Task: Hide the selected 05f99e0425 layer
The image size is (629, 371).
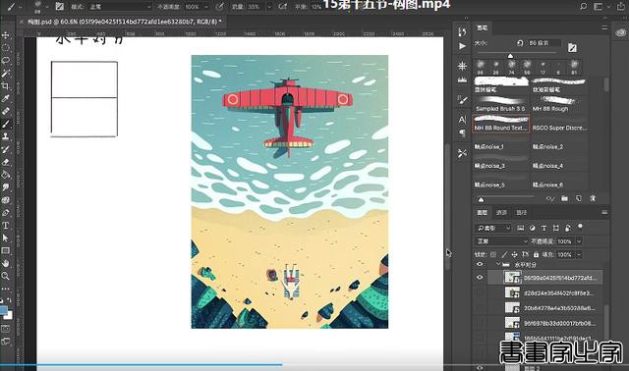Action: coord(480,277)
